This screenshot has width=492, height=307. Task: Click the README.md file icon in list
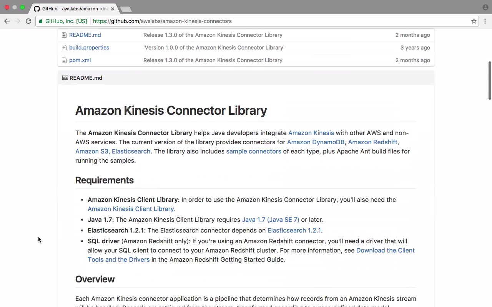65,35
